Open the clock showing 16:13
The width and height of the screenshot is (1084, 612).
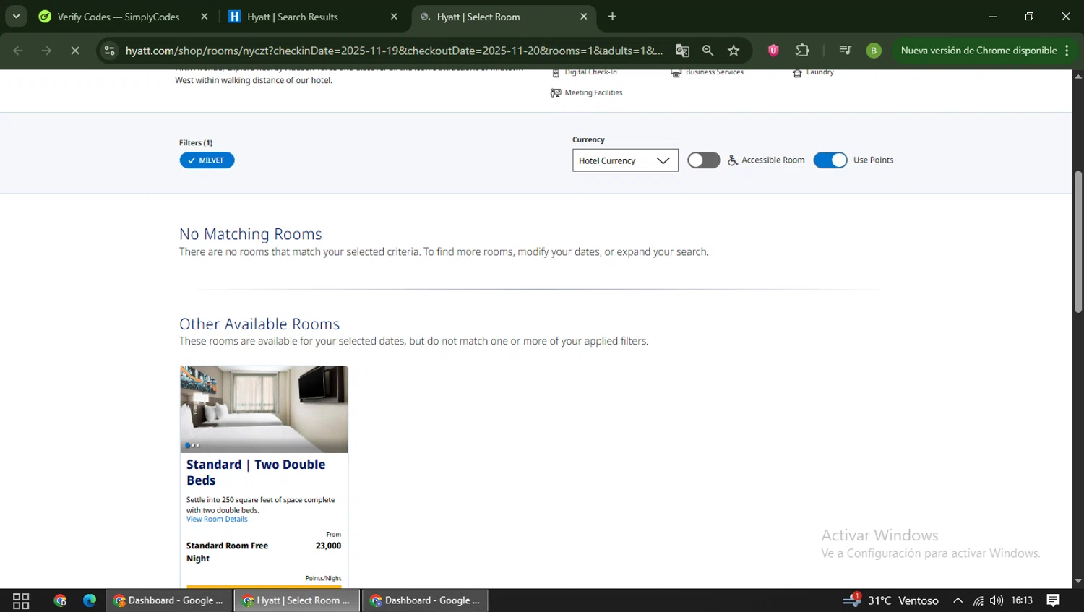coord(1022,600)
